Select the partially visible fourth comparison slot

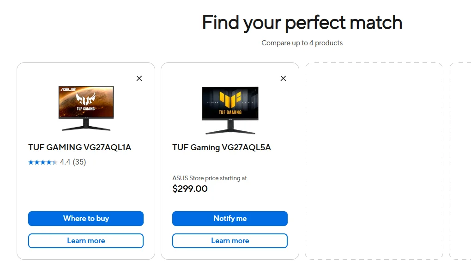pyautogui.click(x=461, y=161)
